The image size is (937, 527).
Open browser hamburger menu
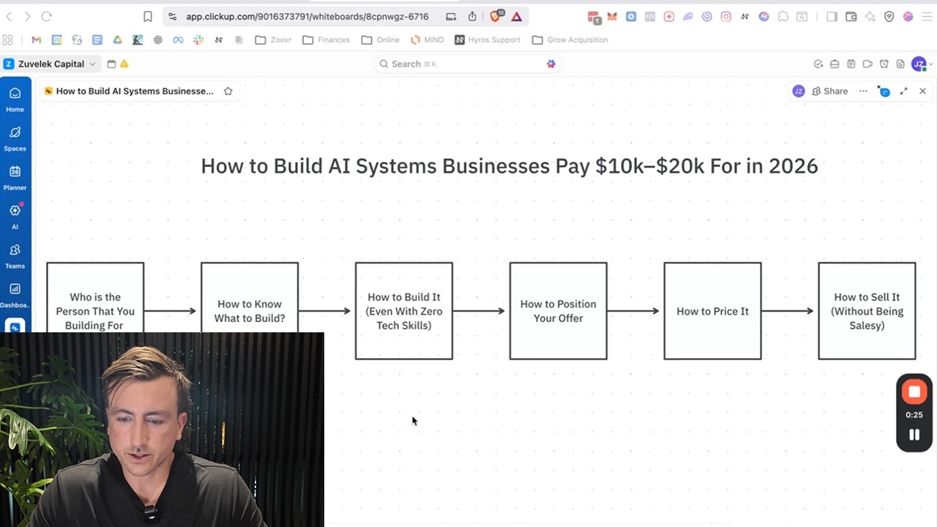pyautogui.click(x=927, y=16)
